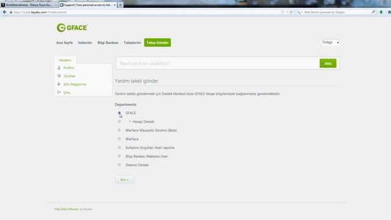
Task: Select the Warface radio button
Action: pos(119,139)
